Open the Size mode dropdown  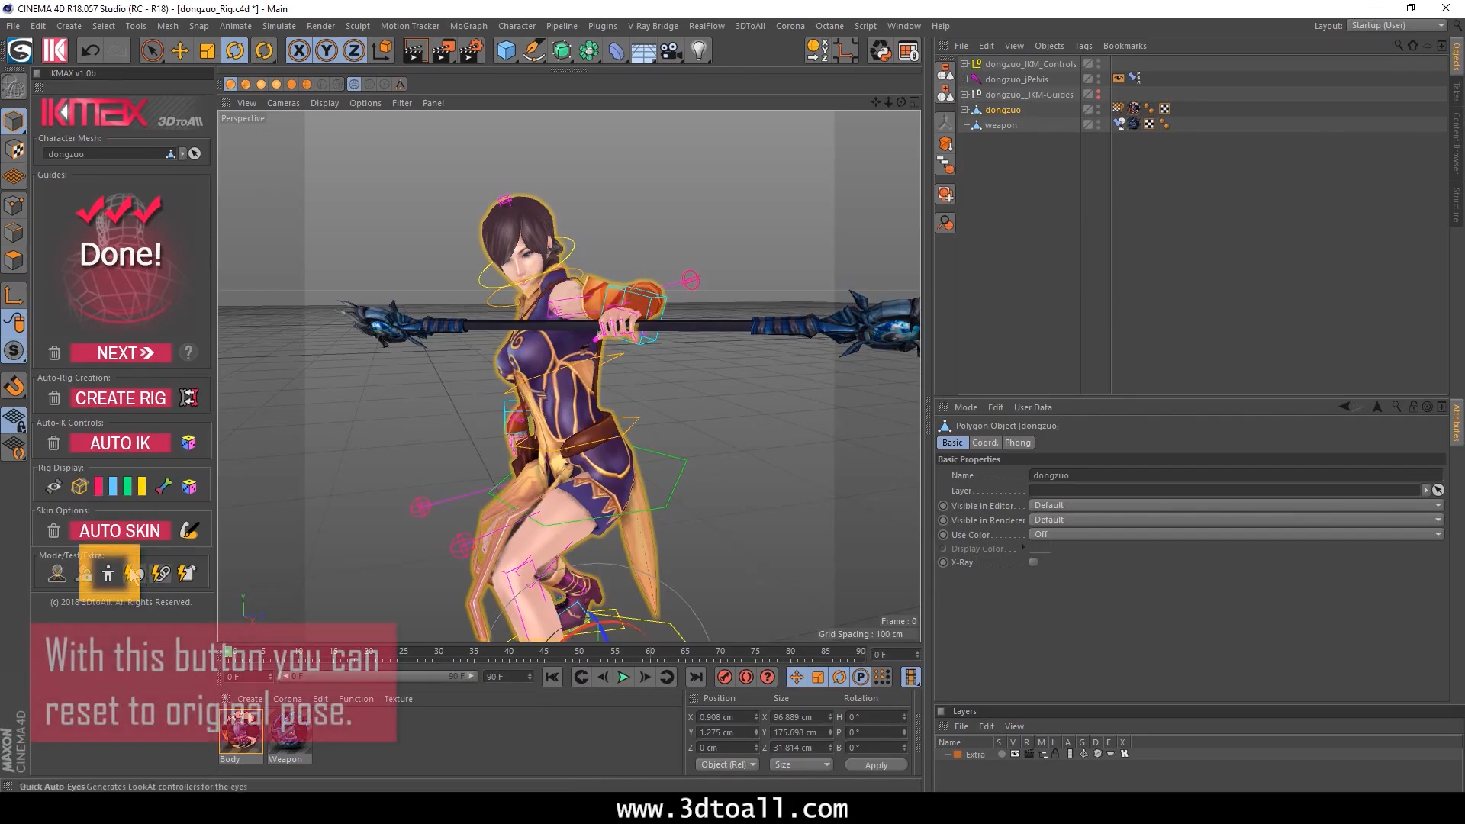[x=801, y=765]
